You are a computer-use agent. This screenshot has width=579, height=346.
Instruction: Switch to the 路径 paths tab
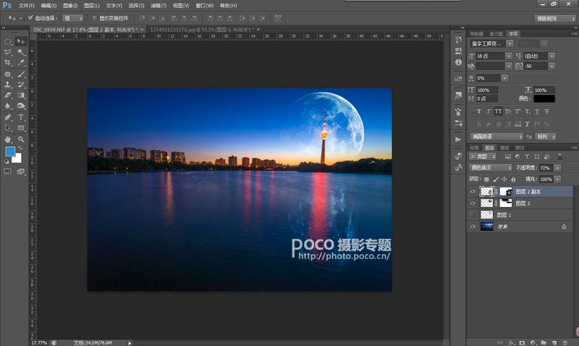[x=520, y=148]
